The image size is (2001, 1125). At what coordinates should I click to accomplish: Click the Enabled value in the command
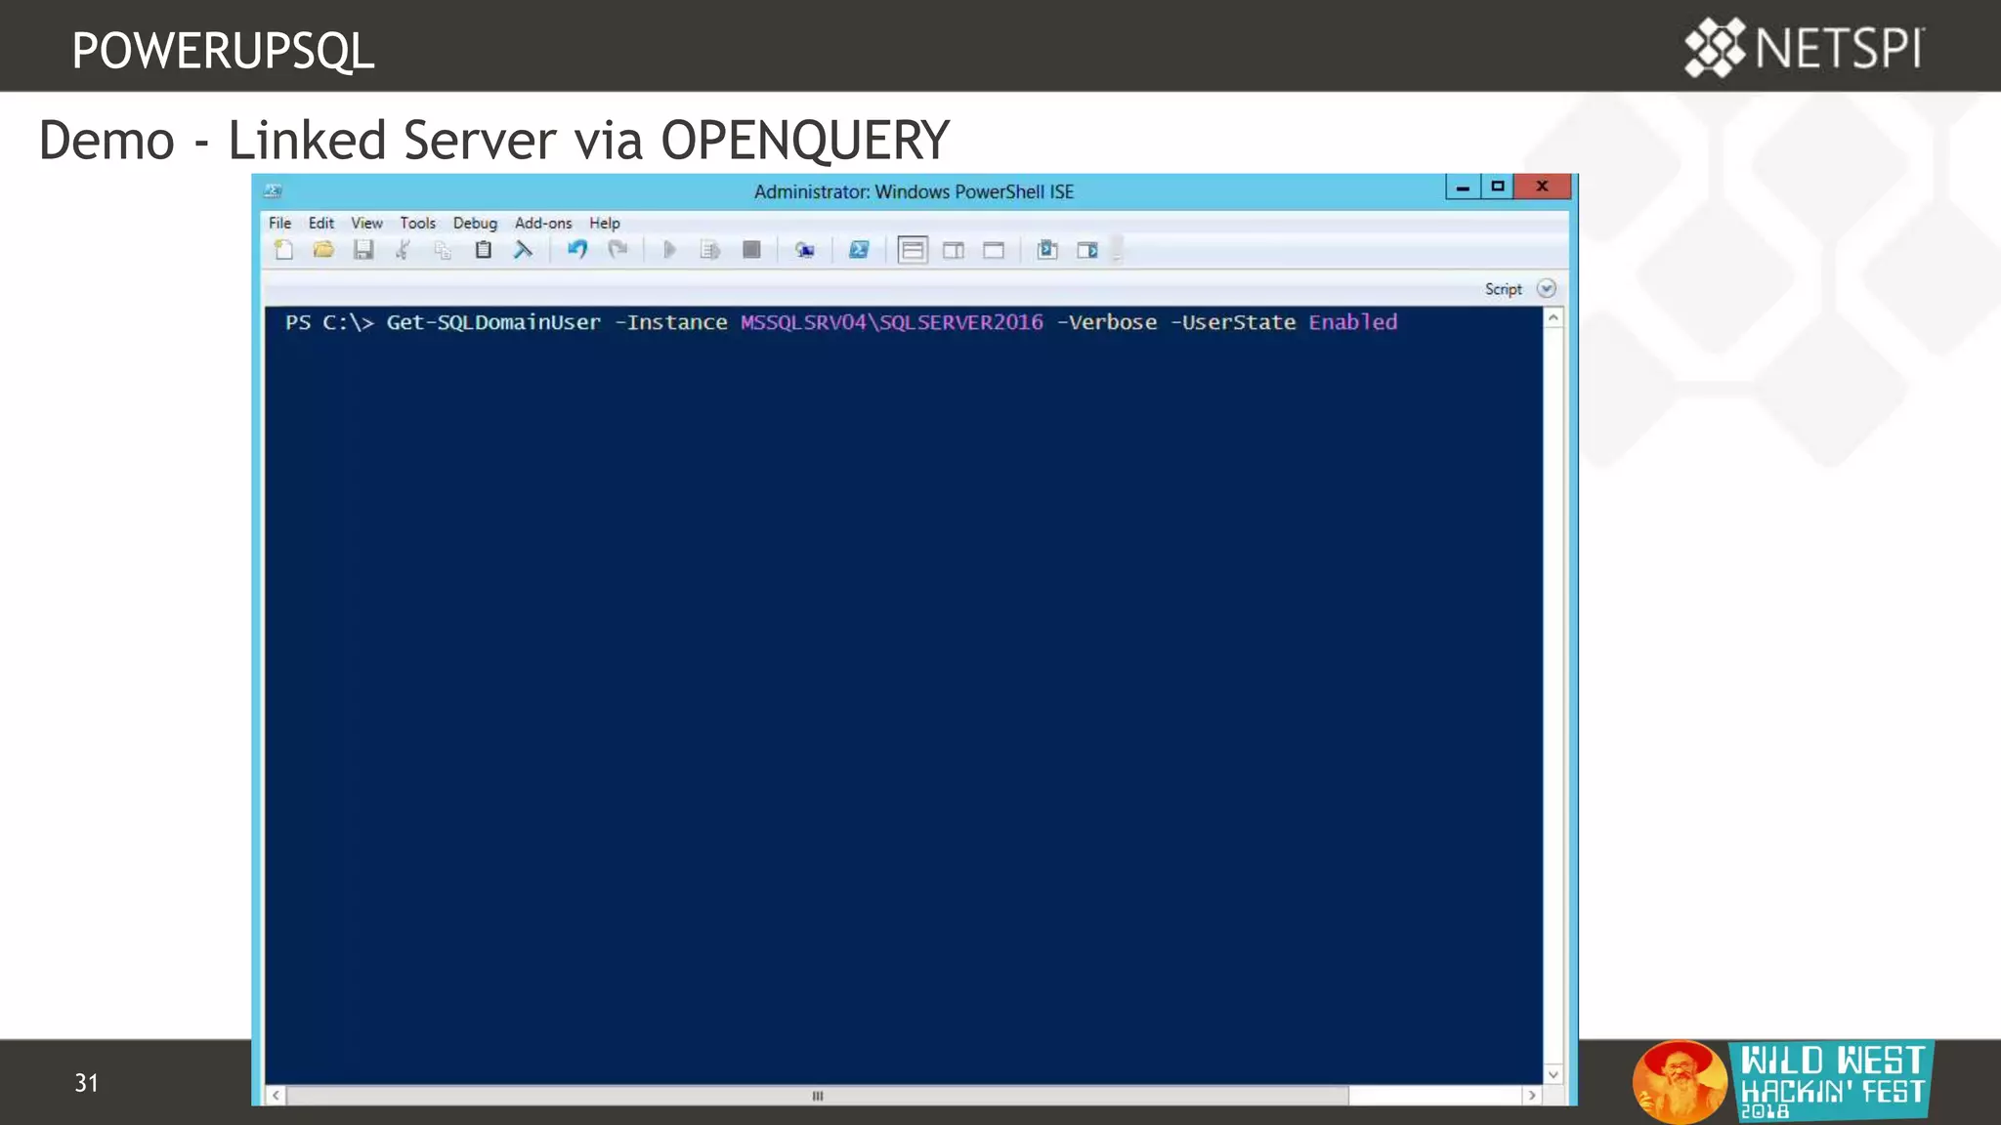click(x=1353, y=322)
